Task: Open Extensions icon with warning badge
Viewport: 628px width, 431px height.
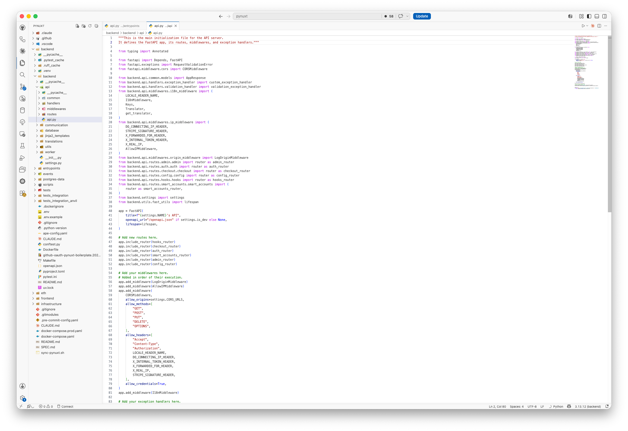Action: (22, 193)
